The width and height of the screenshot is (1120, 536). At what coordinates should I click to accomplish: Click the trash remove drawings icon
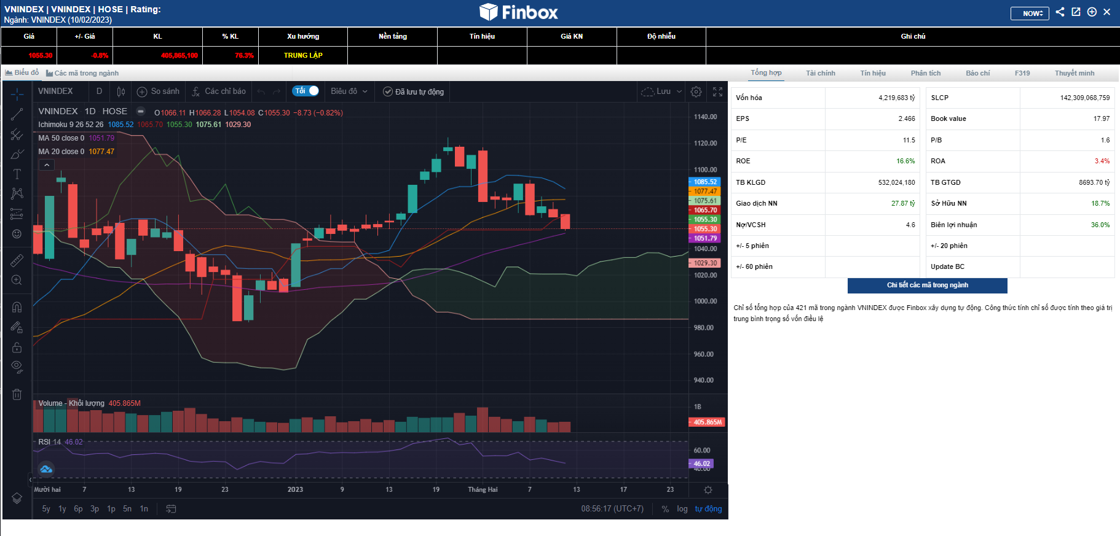17,394
